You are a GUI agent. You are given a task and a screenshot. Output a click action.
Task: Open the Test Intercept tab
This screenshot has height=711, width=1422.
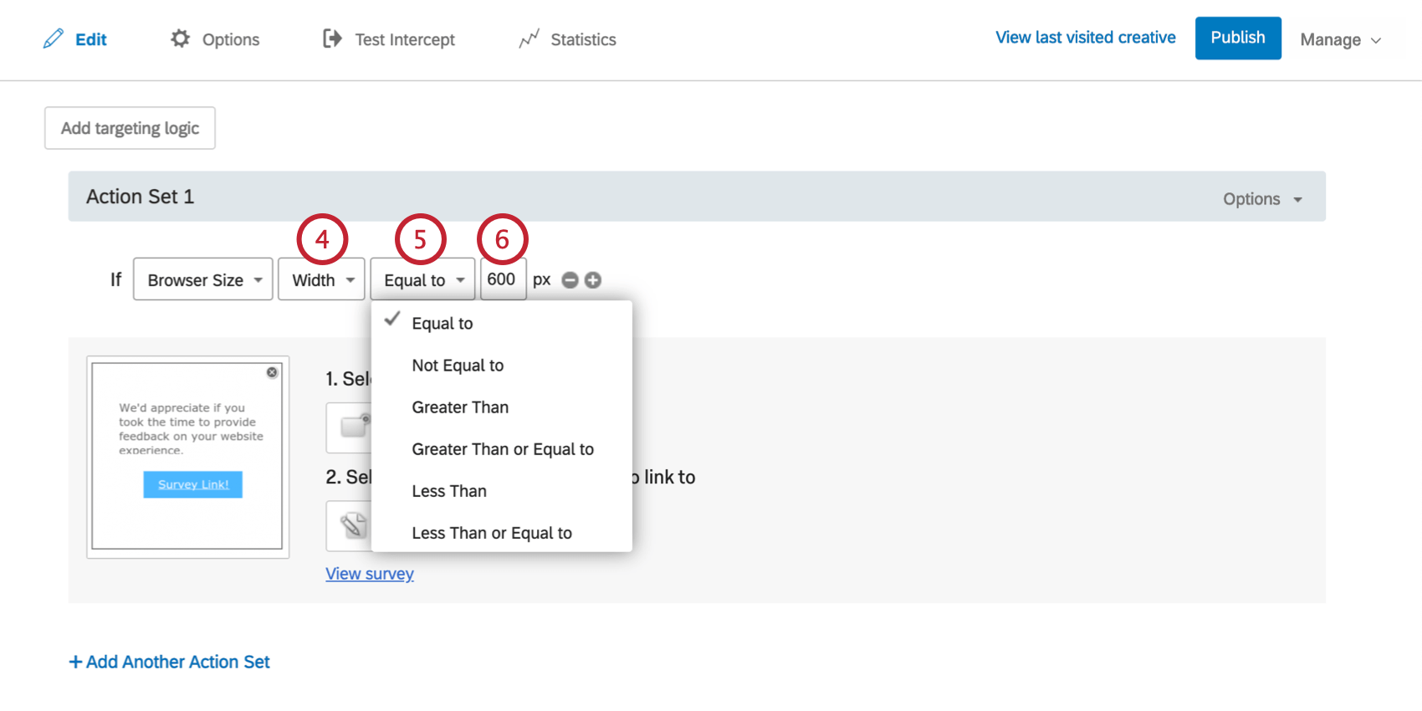click(x=389, y=39)
